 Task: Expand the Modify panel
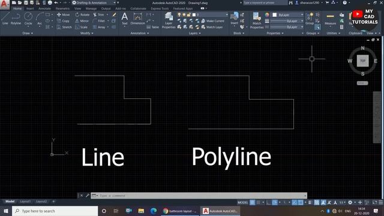[x=86, y=33]
